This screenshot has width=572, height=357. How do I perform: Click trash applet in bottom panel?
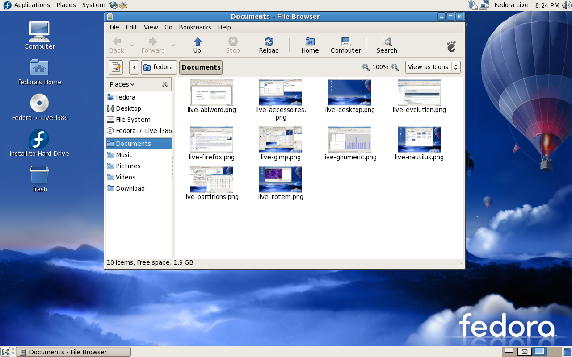pyautogui.click(x=567, y=352)
